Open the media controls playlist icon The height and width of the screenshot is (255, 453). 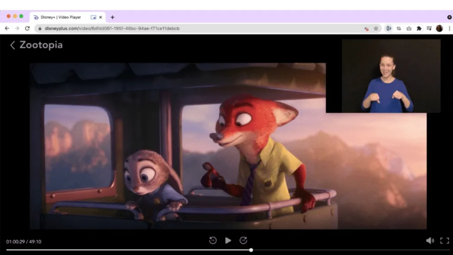[429, 28]
